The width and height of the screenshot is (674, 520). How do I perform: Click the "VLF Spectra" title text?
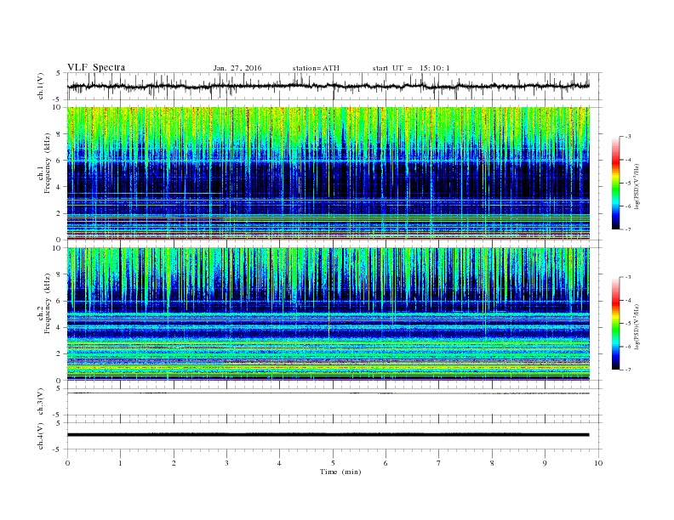pyautogui.click(x=96, y=67)
